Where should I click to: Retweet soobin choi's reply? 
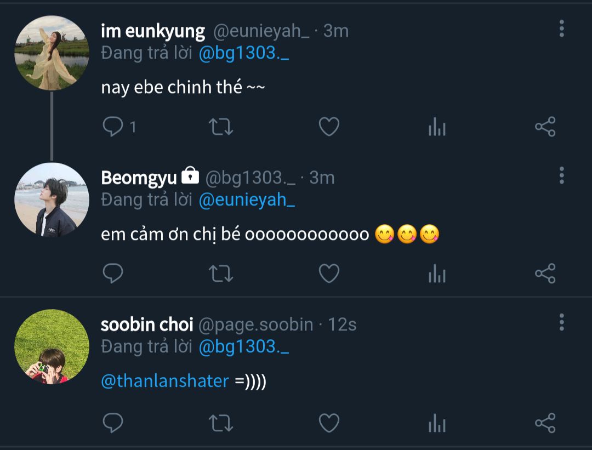221,423
